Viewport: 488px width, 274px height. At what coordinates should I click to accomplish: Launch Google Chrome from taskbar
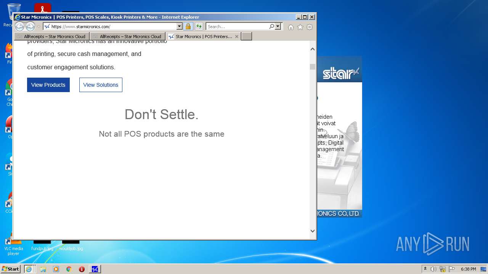(x=69, y=269)
